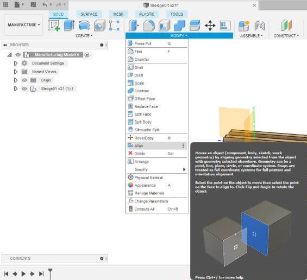Click the Shell toolbar icon
This screenshot has width=307, height=280.
[x=164, y=26]
